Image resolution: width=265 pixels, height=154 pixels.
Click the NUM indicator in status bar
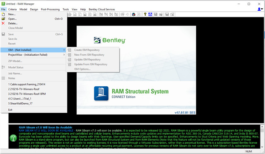tap(248, 151)
